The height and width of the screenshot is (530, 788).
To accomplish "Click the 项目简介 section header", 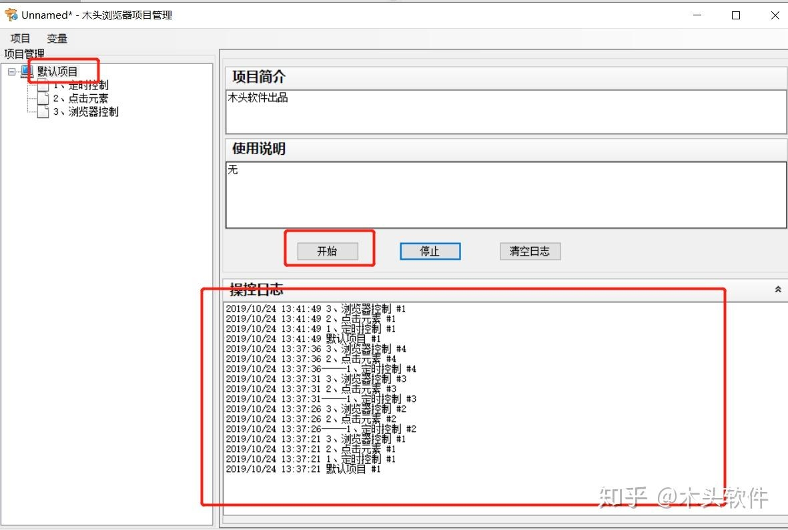I will point(506,77).
